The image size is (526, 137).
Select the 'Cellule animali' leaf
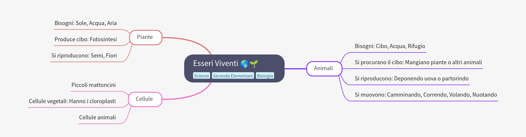click(97, 117)
